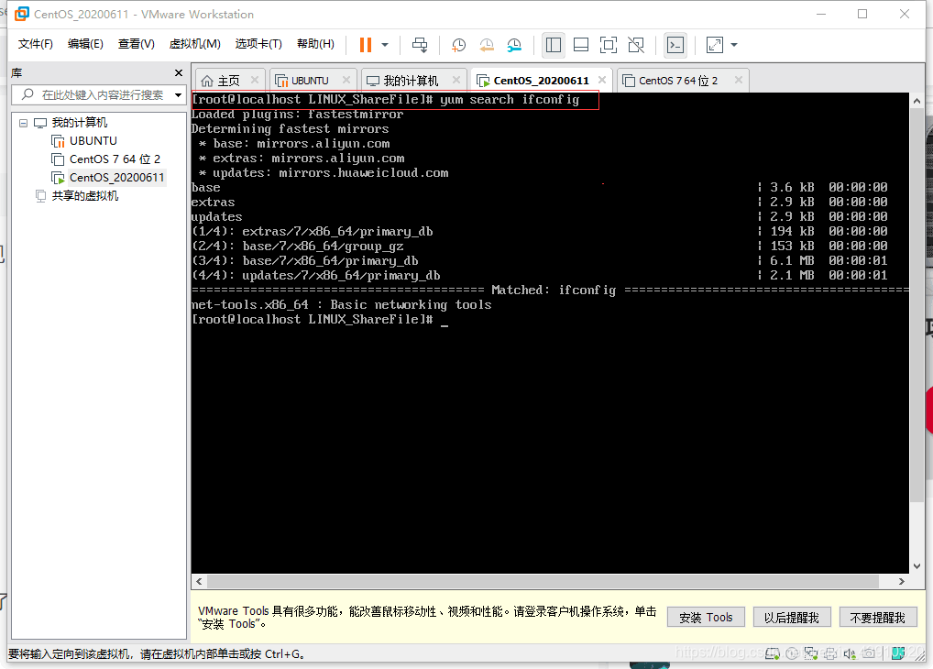The image size is (933, 669).
Task: Close the CentOS 7 64 位 2 tab
Action: pos(739,80)
